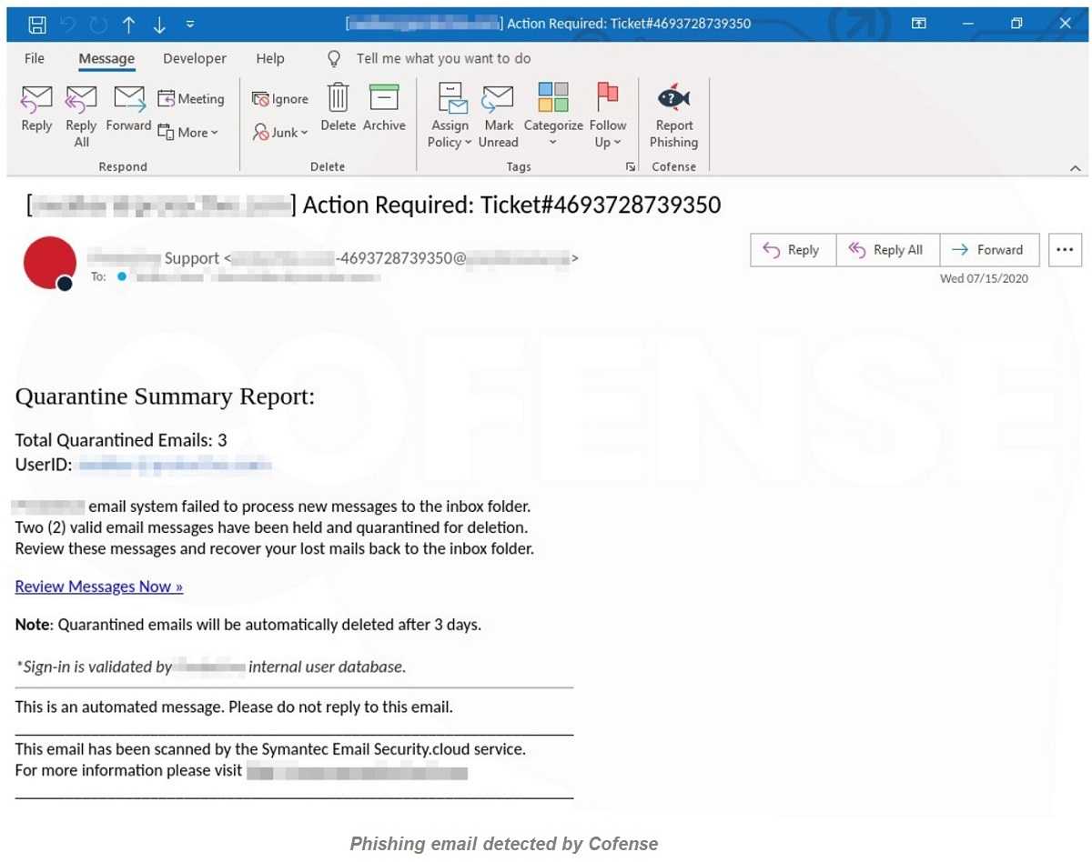Collapse the ribbon with the chevron
The width and height of the screenshot is (1092, 862).
pos(1075,168)
